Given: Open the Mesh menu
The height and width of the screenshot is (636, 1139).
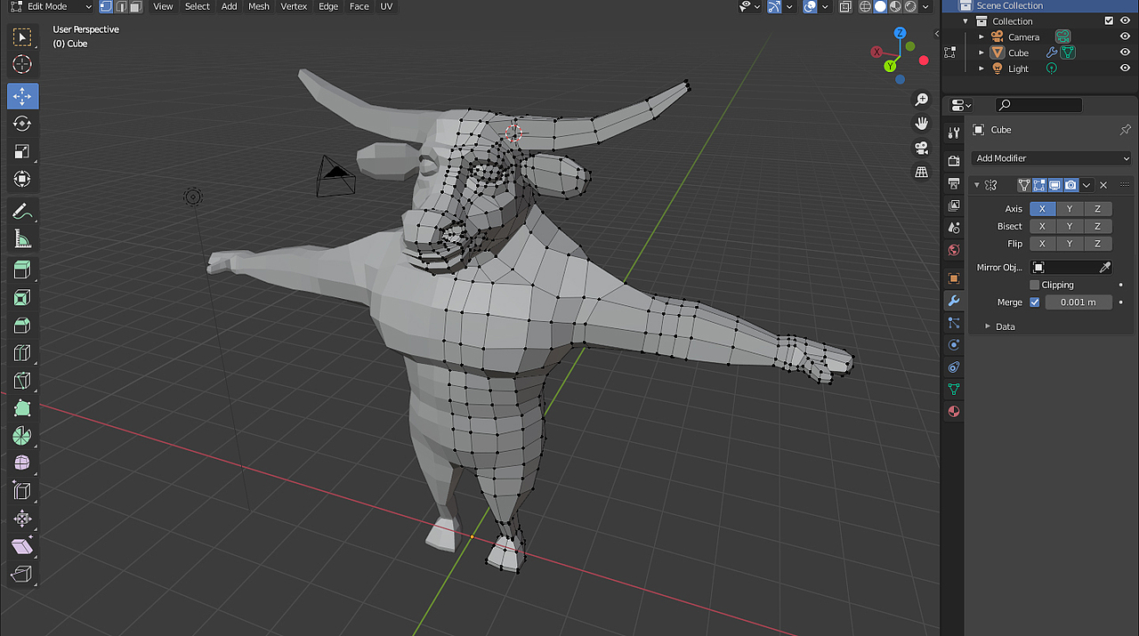Looking at the screenshot, I should click(x=258, y=6).
